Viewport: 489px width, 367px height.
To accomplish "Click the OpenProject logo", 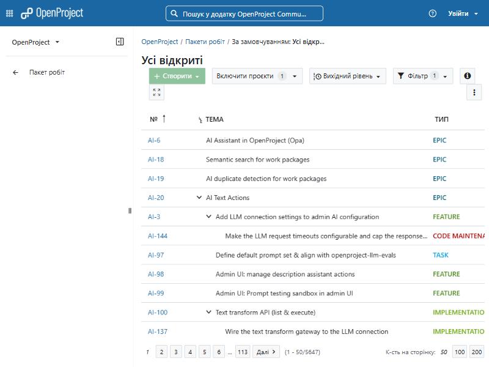I will [52, 13].
